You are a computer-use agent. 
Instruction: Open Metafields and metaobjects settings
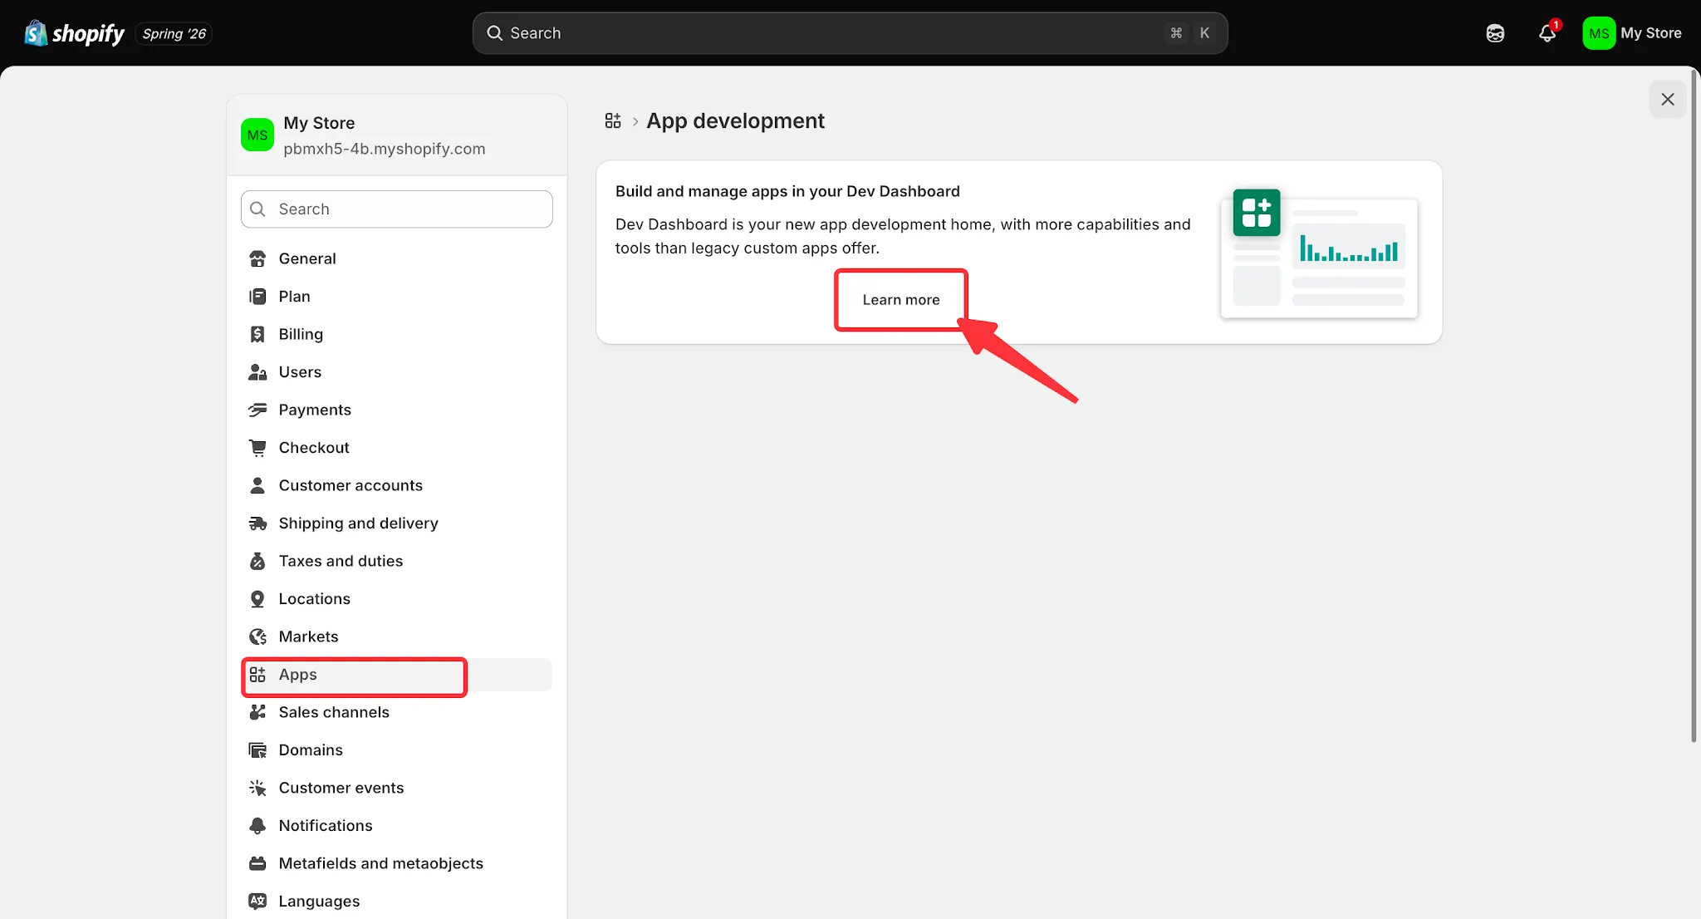pos(397,863)
